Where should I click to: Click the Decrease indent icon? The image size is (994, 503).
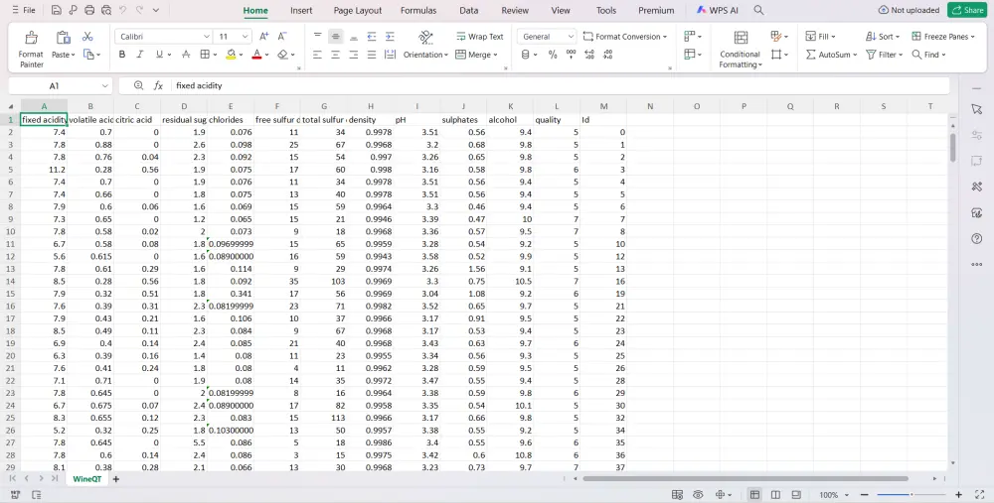(x=372, y=36)
